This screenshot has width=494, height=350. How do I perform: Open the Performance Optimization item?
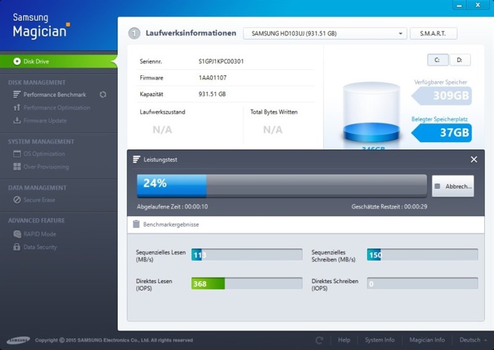tap(57, 108)
